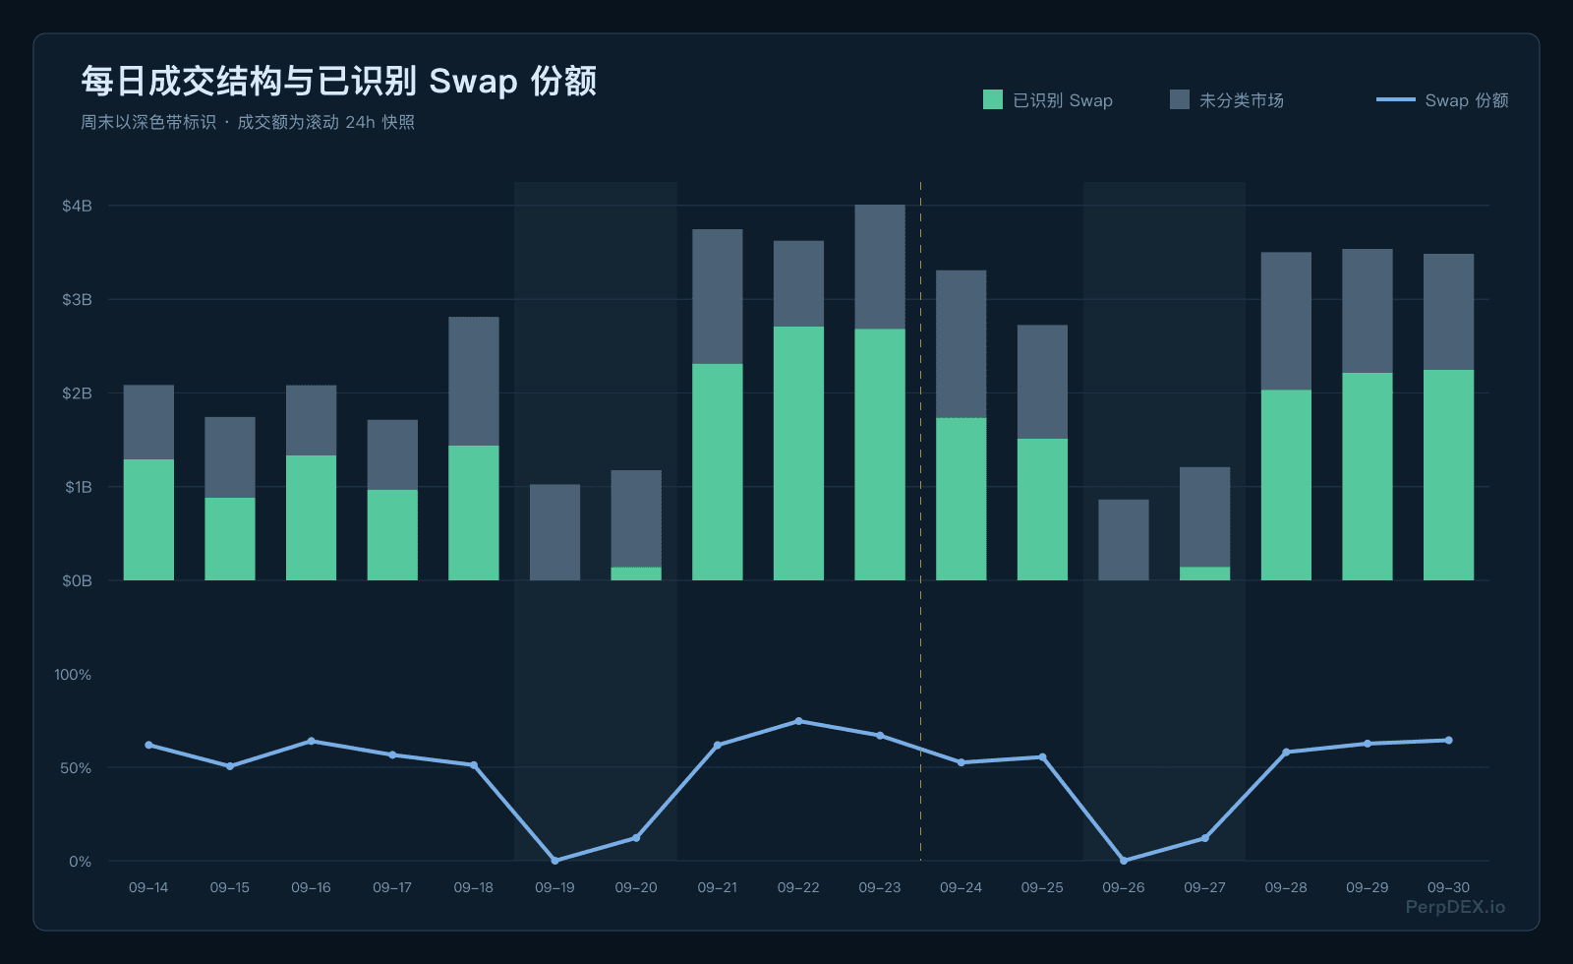Click the 09-30 date label
The width and height of the screenshot is (1573, 964).
point(1449,887)
